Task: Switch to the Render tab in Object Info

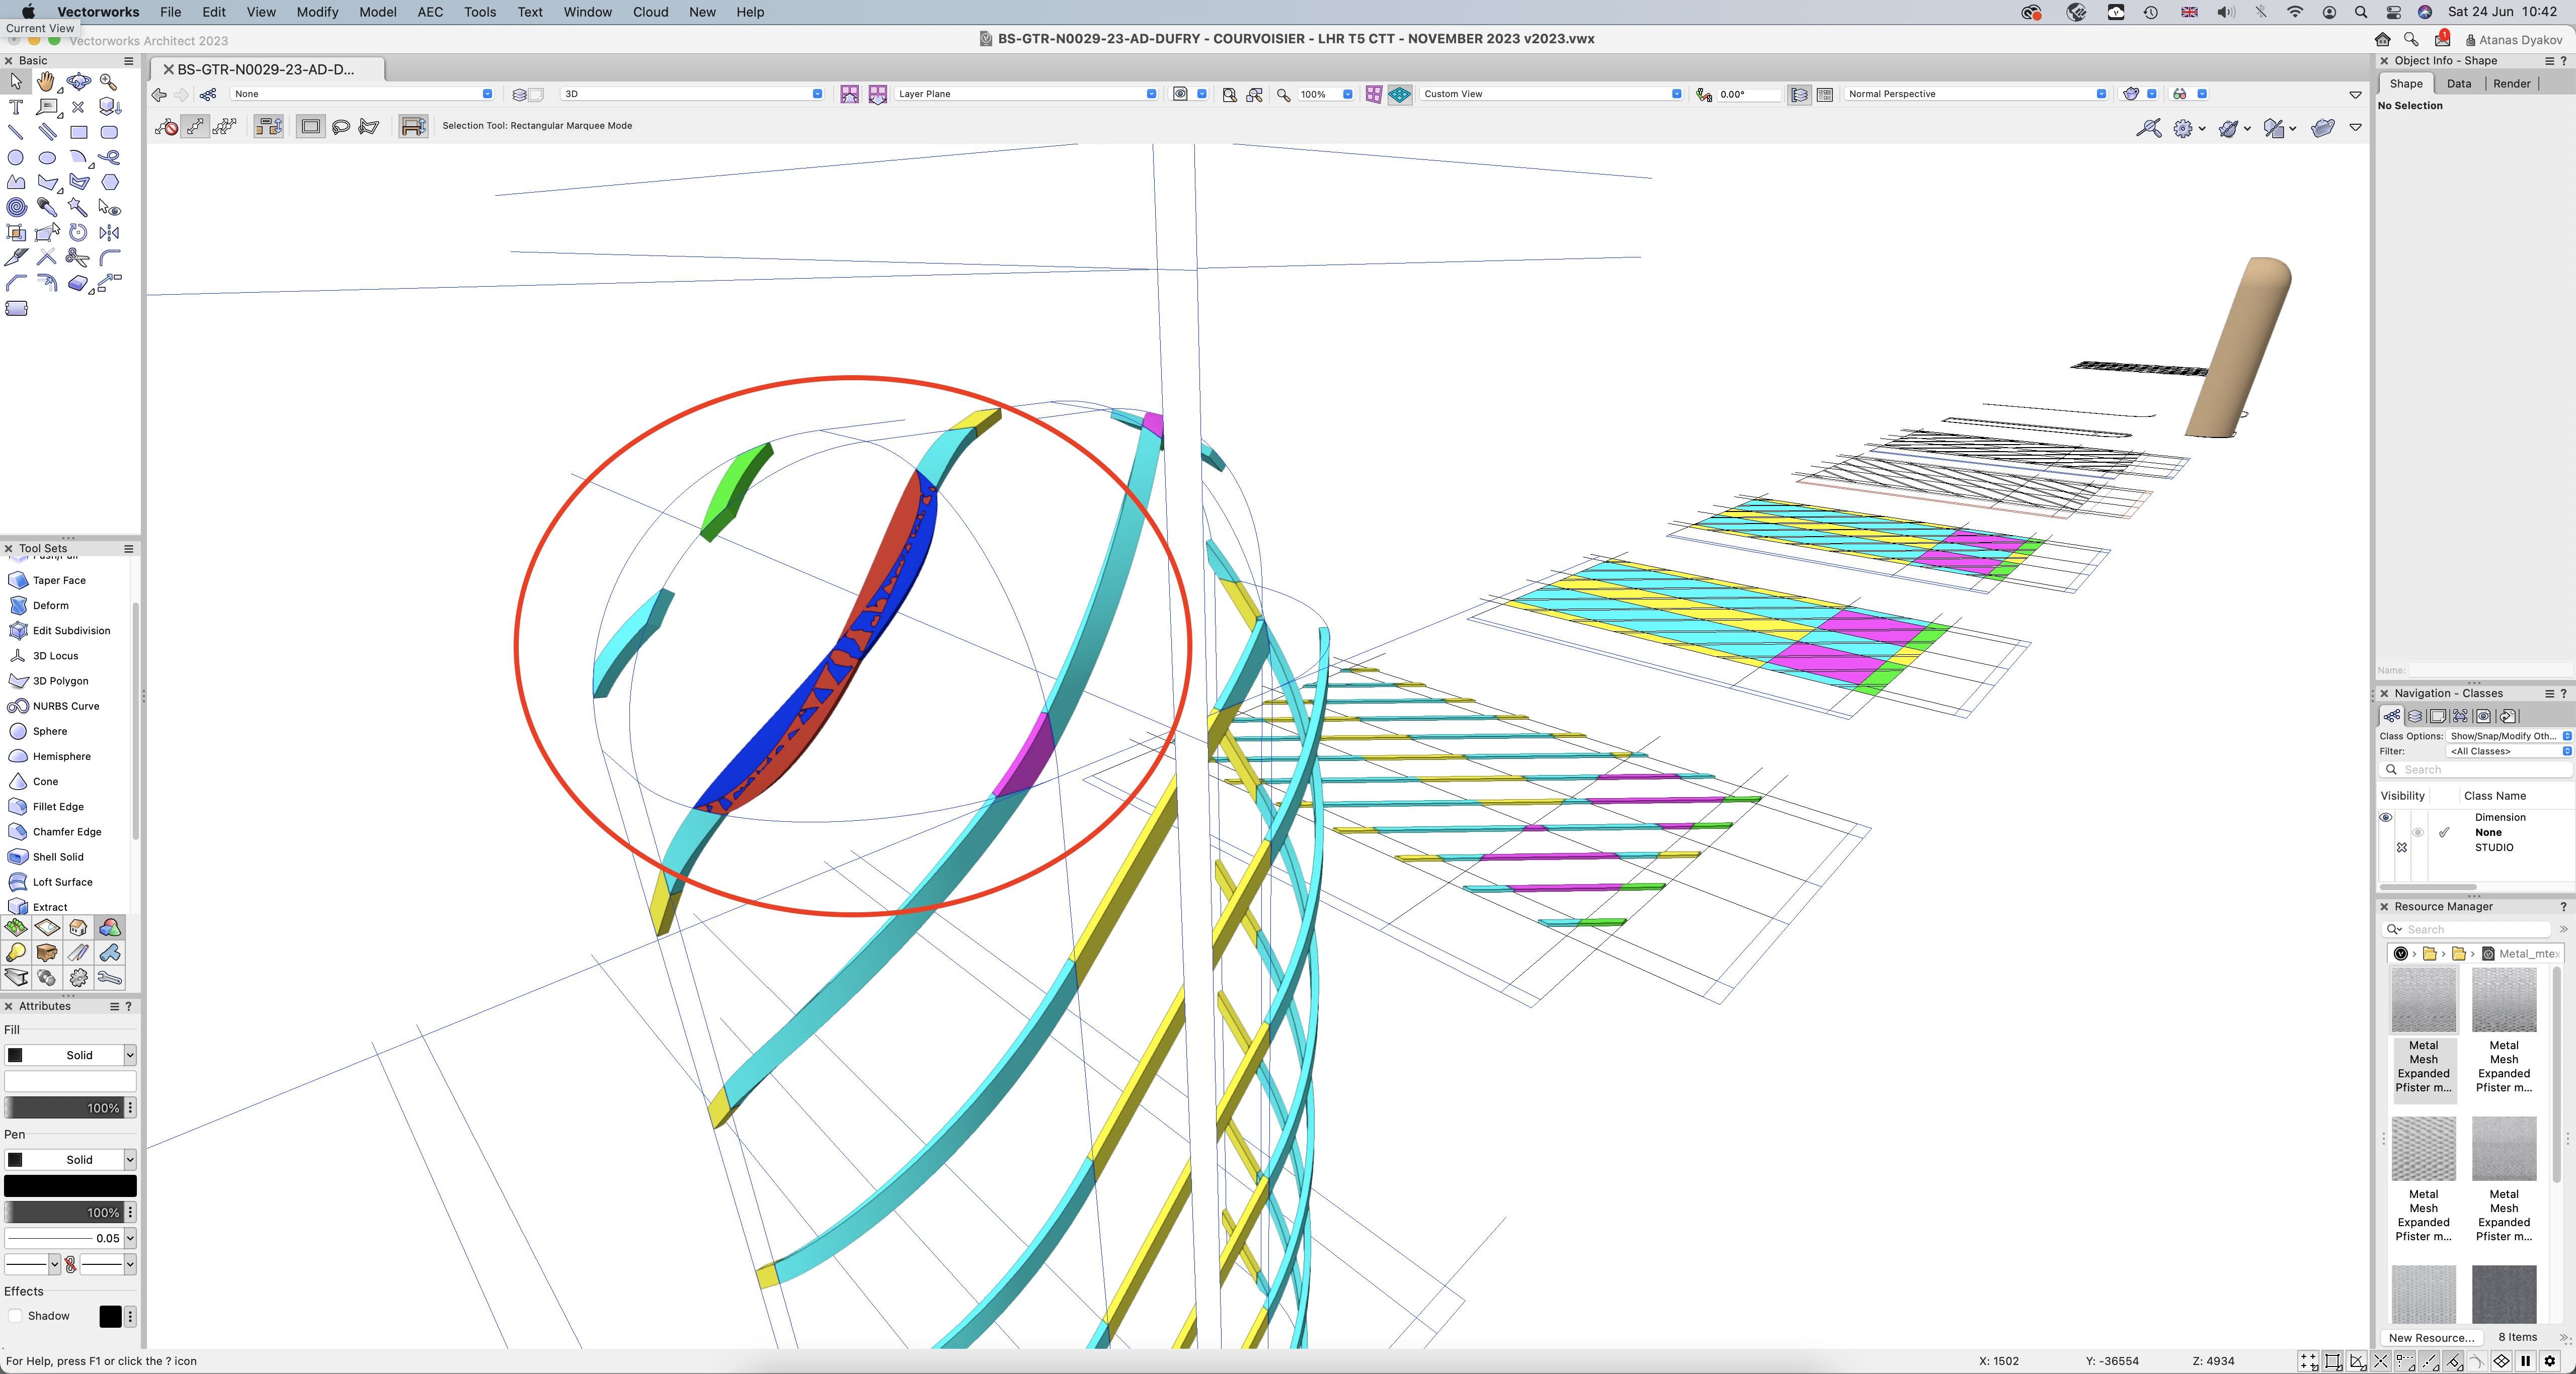Action: coord(2510,83)
